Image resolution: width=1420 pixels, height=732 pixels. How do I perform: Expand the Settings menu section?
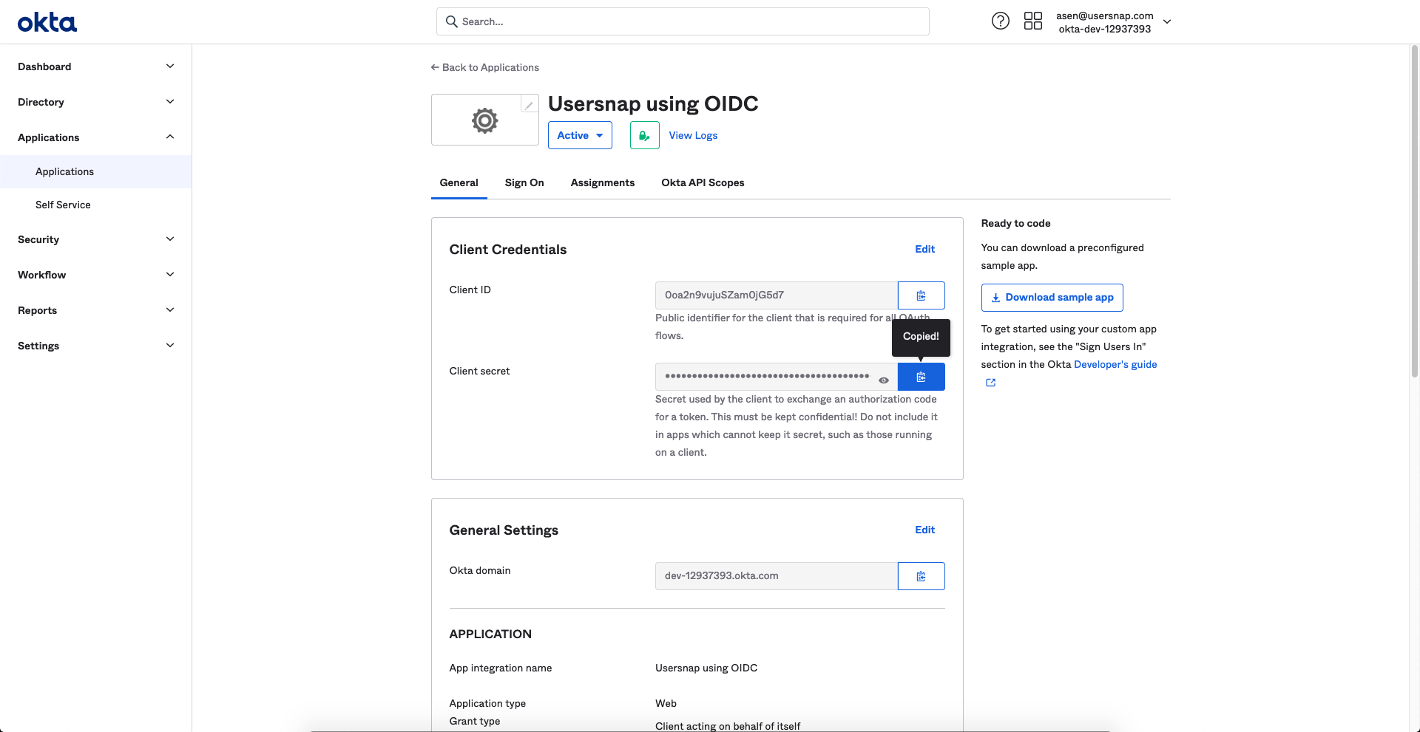96,346
